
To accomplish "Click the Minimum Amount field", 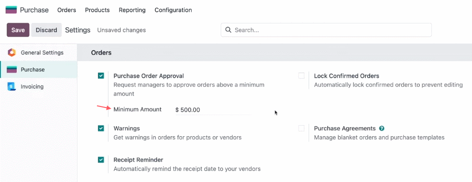I will pyautogui.click(x=213, y=110).
